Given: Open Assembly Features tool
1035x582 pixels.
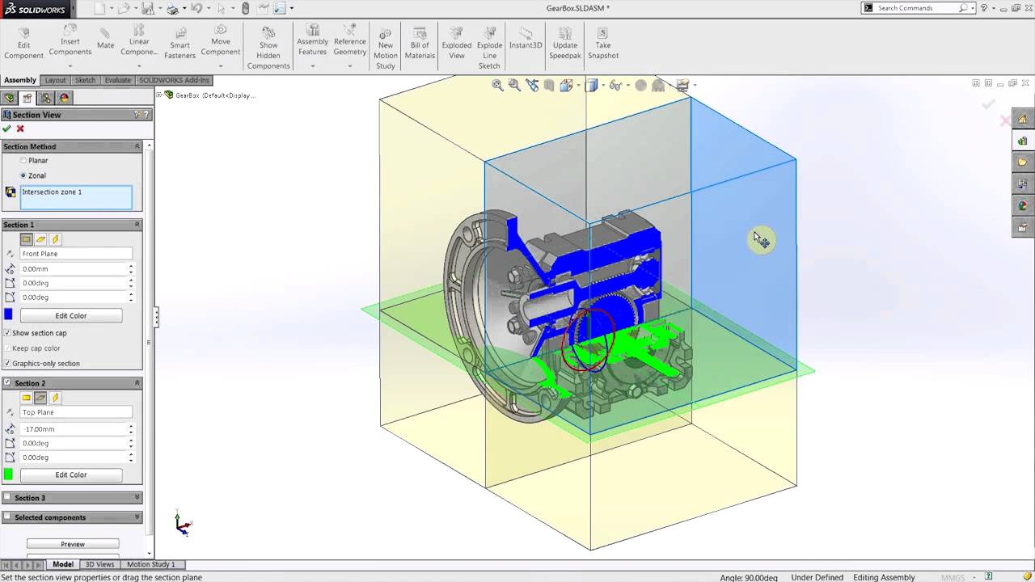Looking at the screenshot, I should point(312,40).
